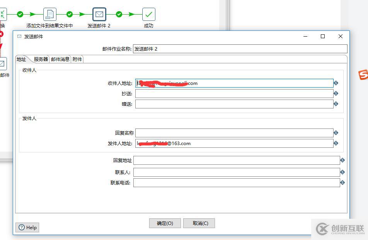
Task: Click the green success checkmark before 成功 step
Action: (119, 14)
